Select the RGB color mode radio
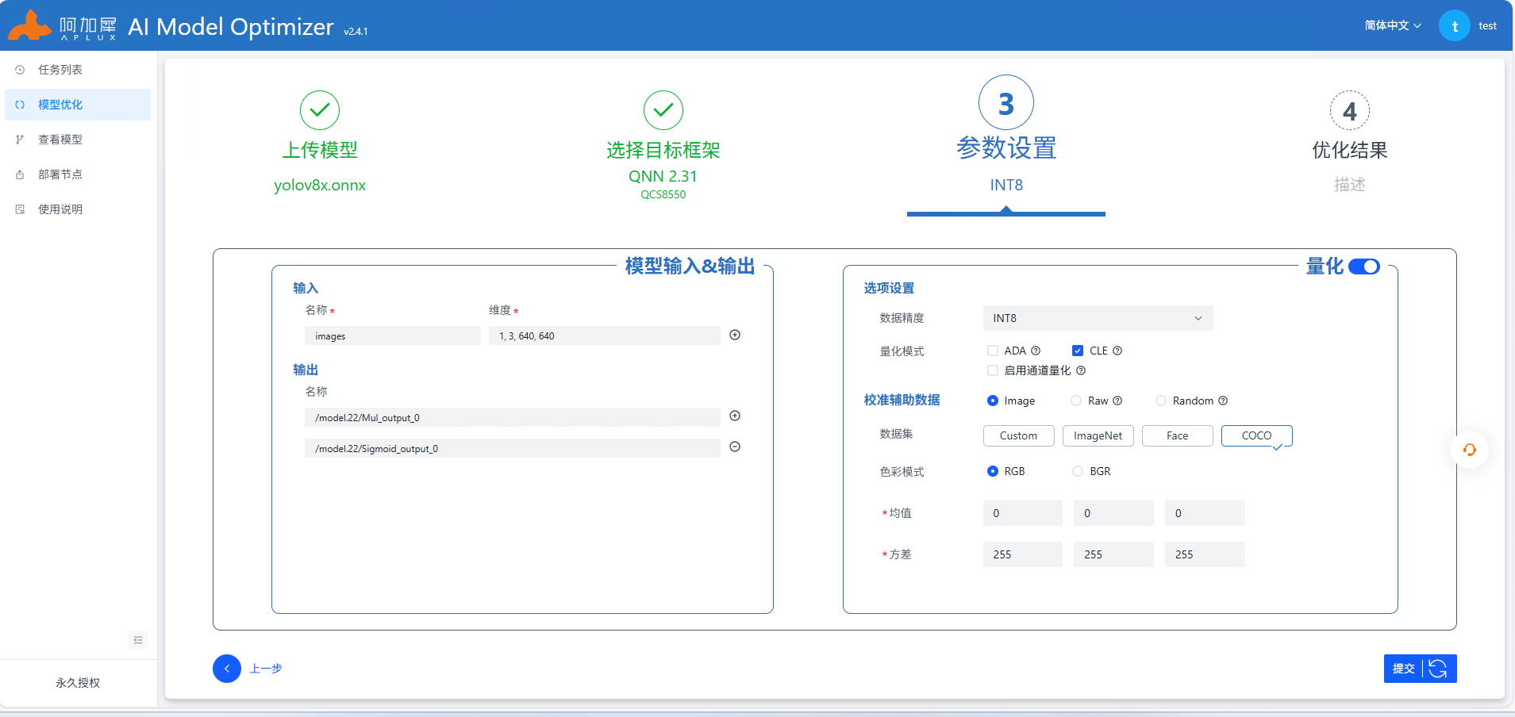Screen dimensions: 1515x717 tap(993, 471)
